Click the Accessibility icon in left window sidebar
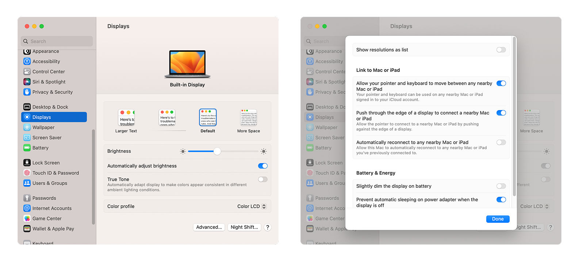The height and width of the screenshot is (261, 579). [27, 61]
